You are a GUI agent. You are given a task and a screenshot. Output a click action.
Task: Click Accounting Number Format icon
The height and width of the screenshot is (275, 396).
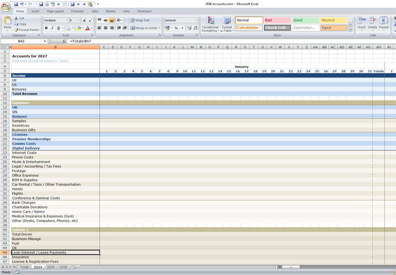(x=167, y=28)
